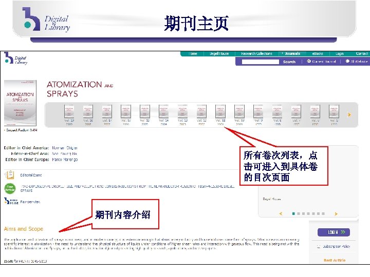The height and width of the screenshot is (277, 370).
Task: Open the Login menu item
Action: tap(339, 54)
